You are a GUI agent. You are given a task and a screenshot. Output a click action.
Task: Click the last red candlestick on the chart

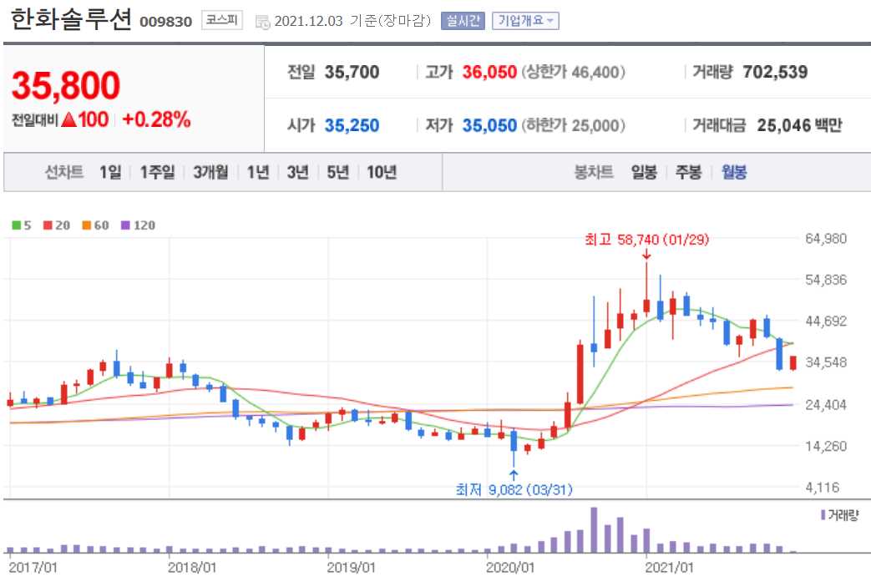793,362
